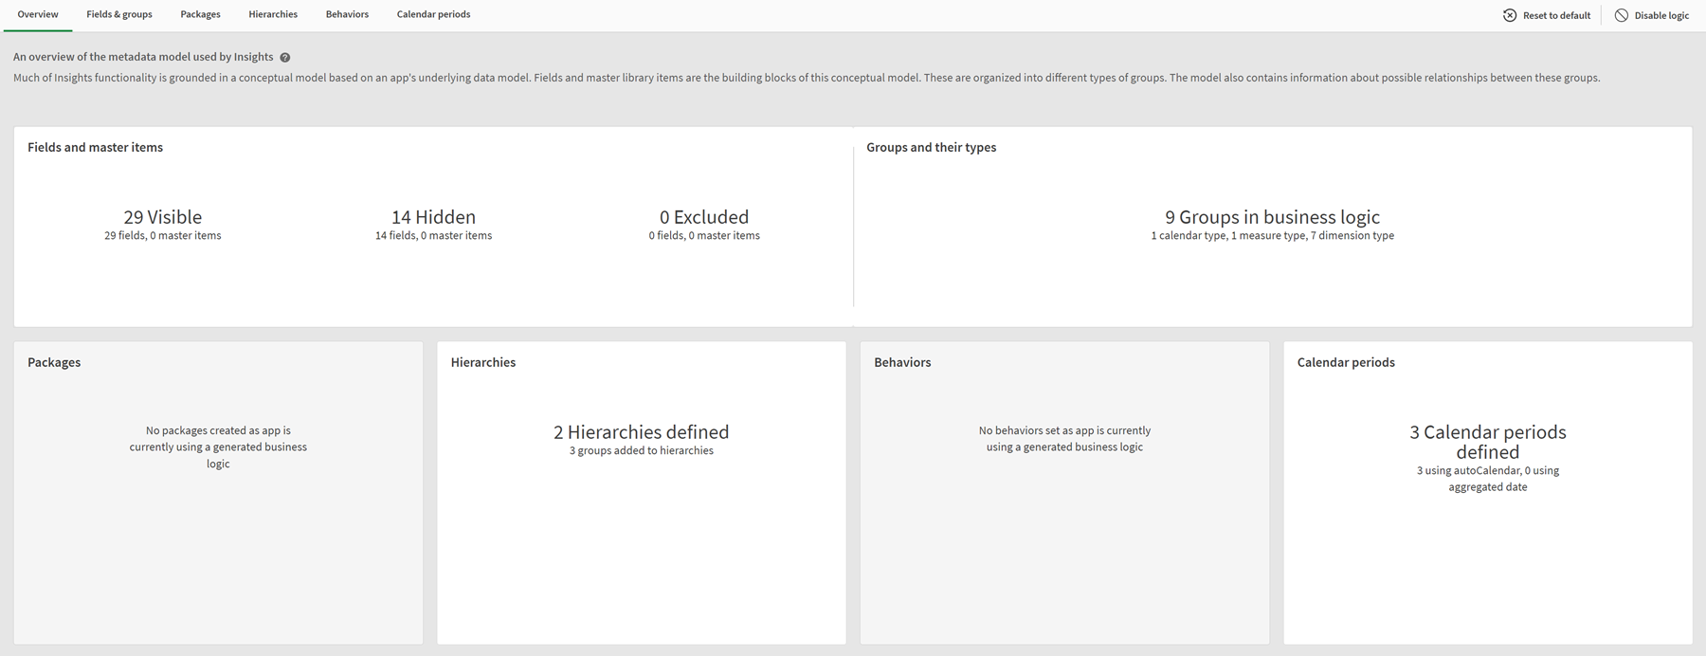This screenshot has height=656, width=1706.
Task: Click '29 fields, 0 master items' subtext
Action: [163, 235]
